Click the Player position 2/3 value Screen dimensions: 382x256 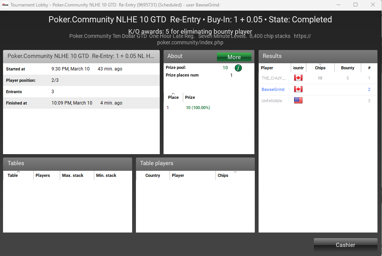55,80
